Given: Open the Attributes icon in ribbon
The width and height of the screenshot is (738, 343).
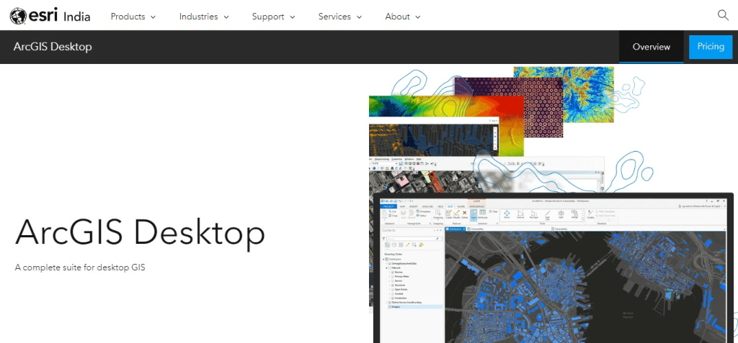Looking at the screenshot, I should (x=482, y=214).
